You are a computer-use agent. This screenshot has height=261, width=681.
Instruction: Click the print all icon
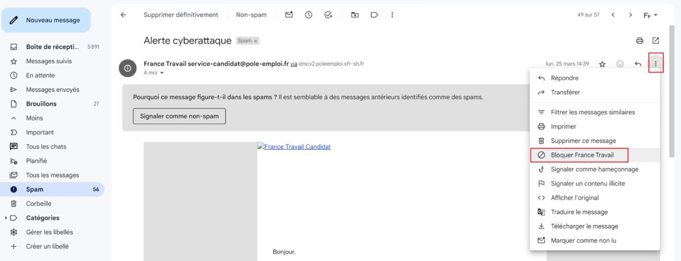pyautogui.click(x=640, y=41)
